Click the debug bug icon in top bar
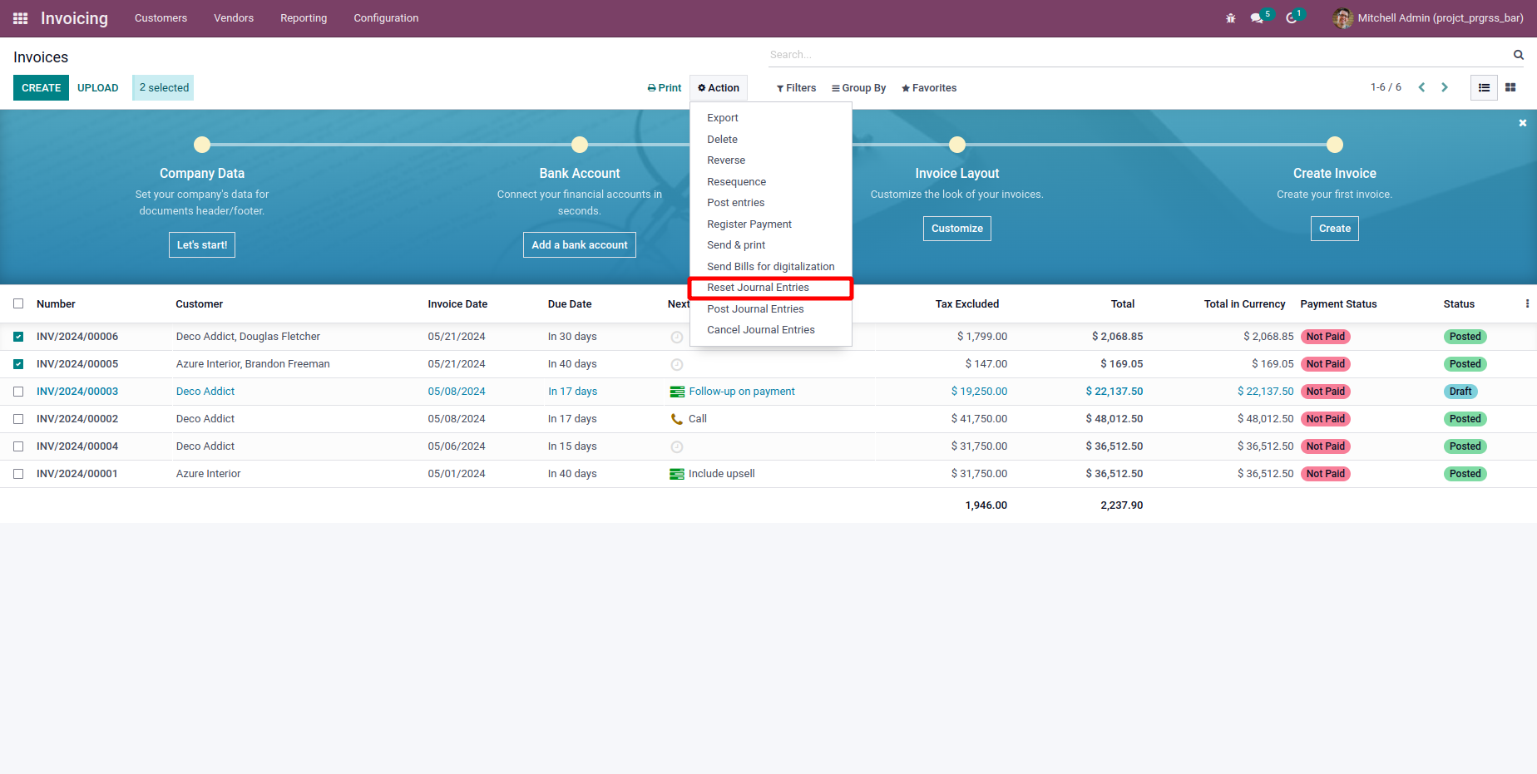This screenshot has width=1537, height=774. click(1231, 18)
